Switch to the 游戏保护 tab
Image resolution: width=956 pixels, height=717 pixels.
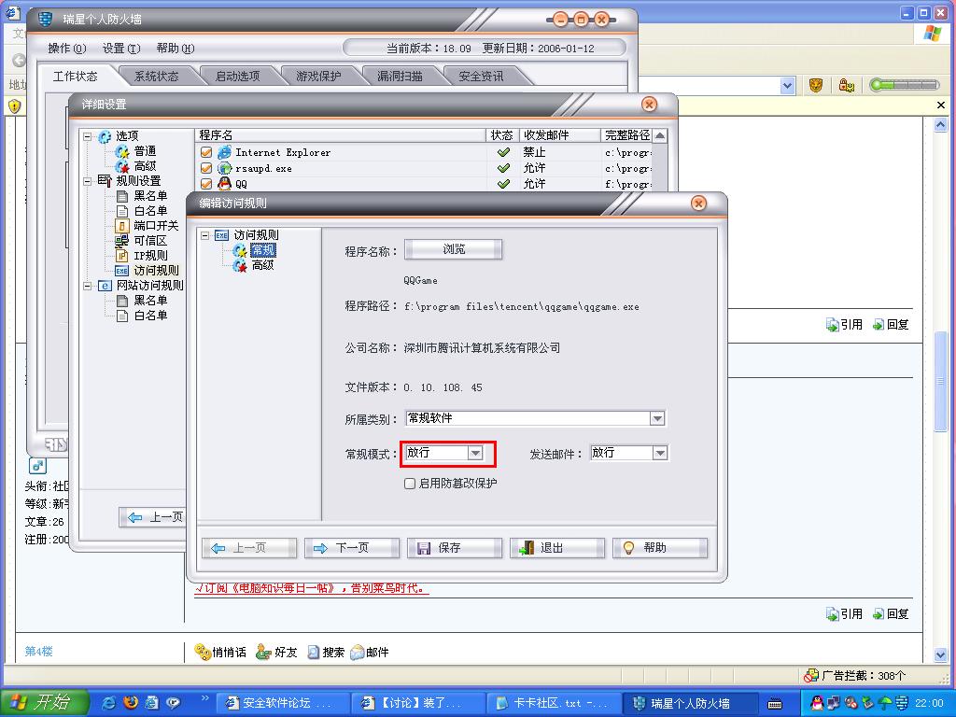(x=318, y=77)
